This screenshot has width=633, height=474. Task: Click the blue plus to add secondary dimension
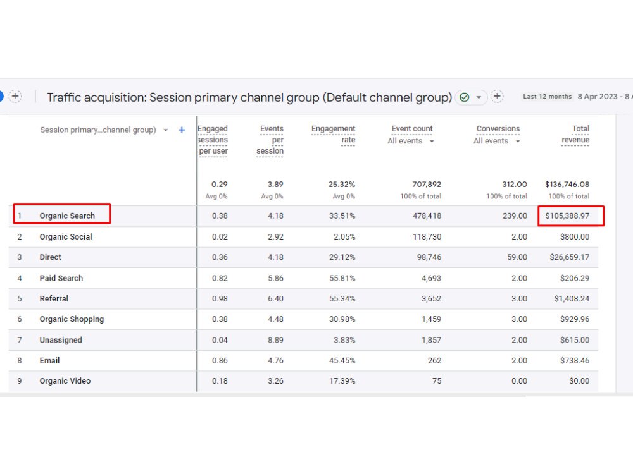pyautogui.click(x=182, y=130)
